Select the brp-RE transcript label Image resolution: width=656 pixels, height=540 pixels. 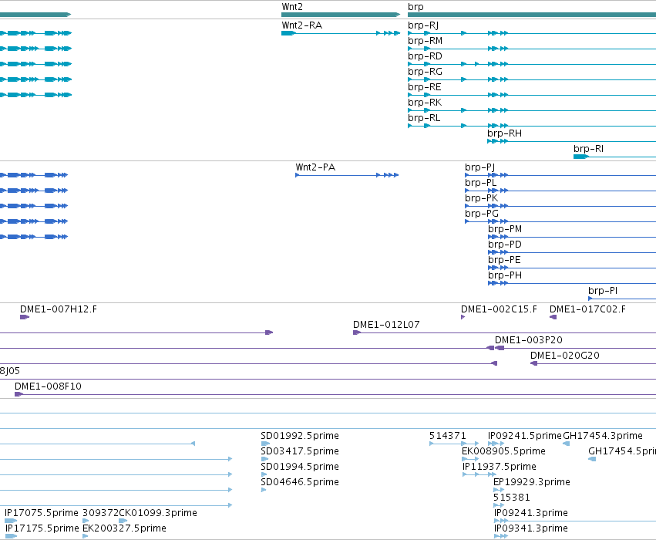pyautogui.click(x=424, y=87)
